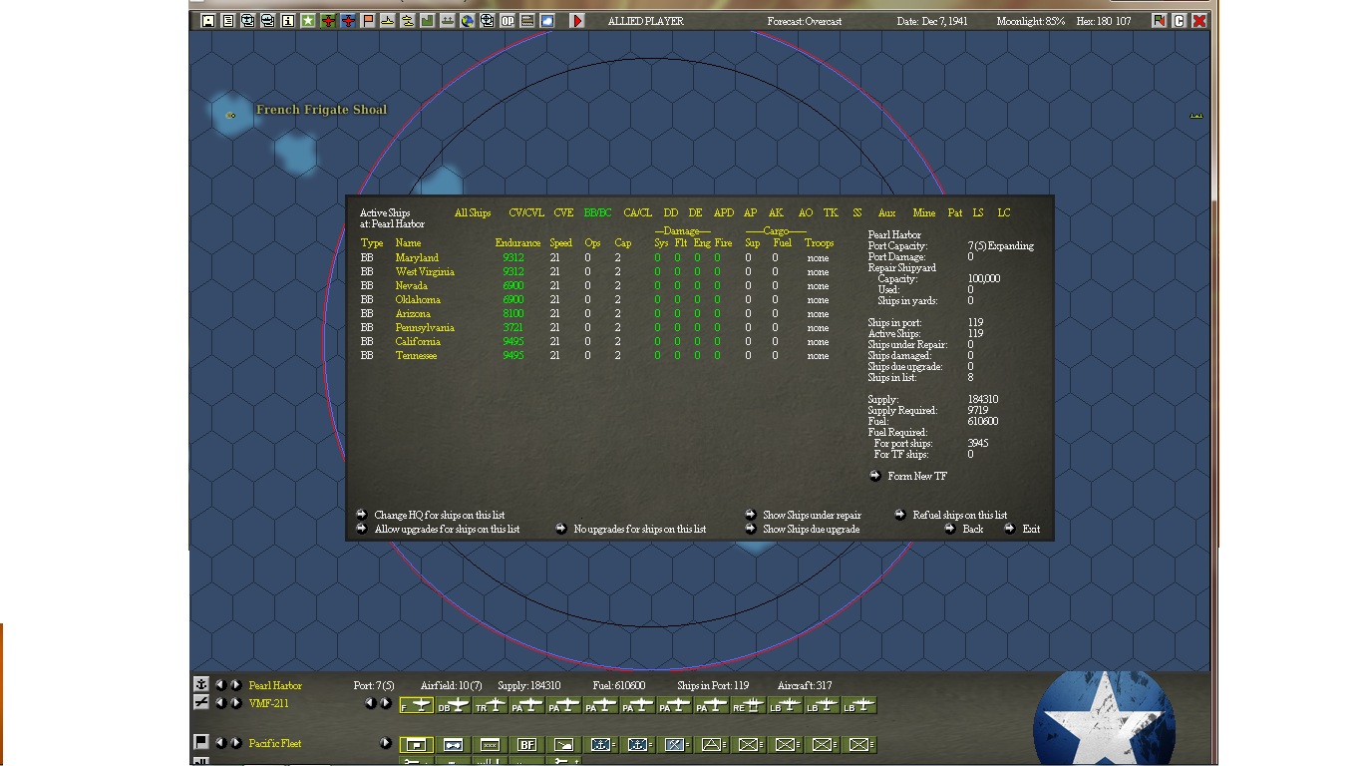This screenshot has height=766, width=1362.
Task: Click the C icon at top right
Action: pyautogui.click(x=1179, y=21)
